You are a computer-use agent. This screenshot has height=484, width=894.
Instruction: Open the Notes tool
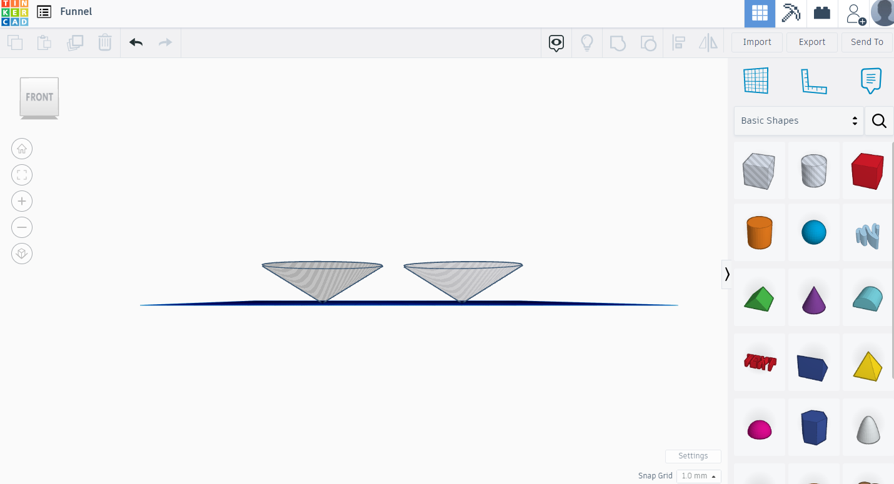tap(871, 81)
